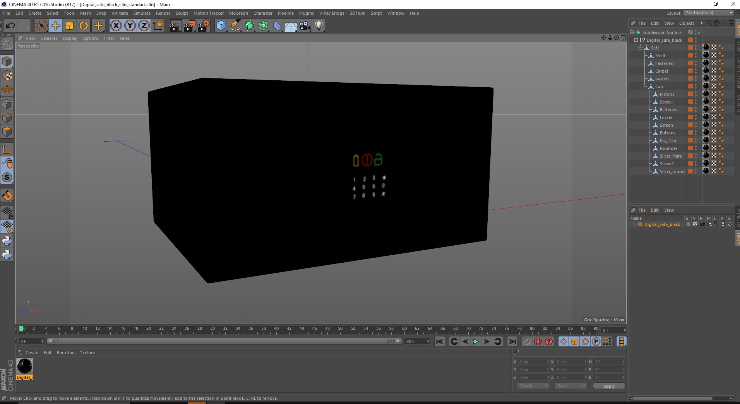The width and height of the screenshot is (740, 404).
Task: Switch to Points mode
Action: click(x=7, y=104)
